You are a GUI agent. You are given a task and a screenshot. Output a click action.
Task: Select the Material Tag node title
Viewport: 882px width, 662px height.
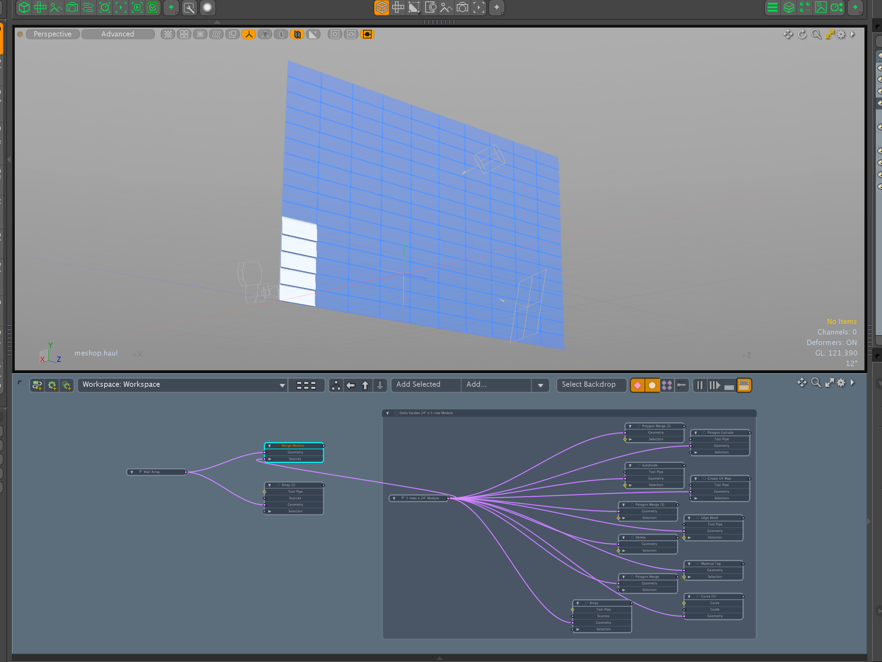(x=710, y=563)
